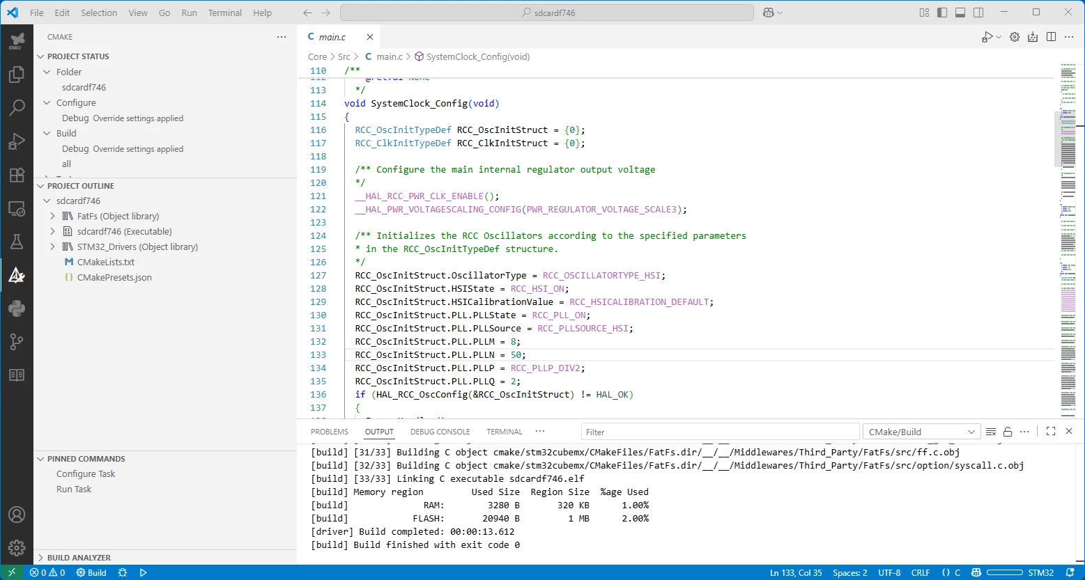Click SystemClock_Config(void) breadcrumb
The height and width of the screenshot is (580, 1085).
pos(478,57)
